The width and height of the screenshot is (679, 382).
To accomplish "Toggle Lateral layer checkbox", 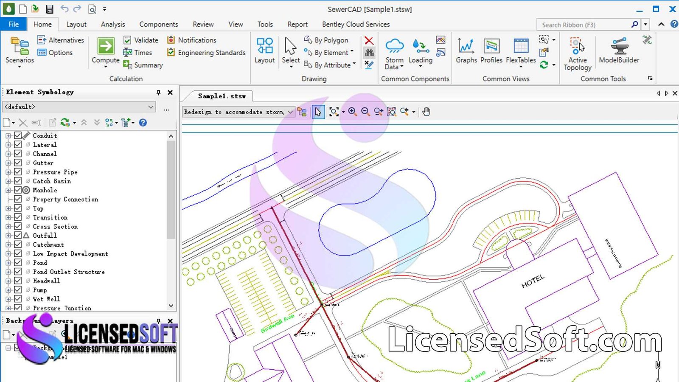I will click(x=18, y=144).
